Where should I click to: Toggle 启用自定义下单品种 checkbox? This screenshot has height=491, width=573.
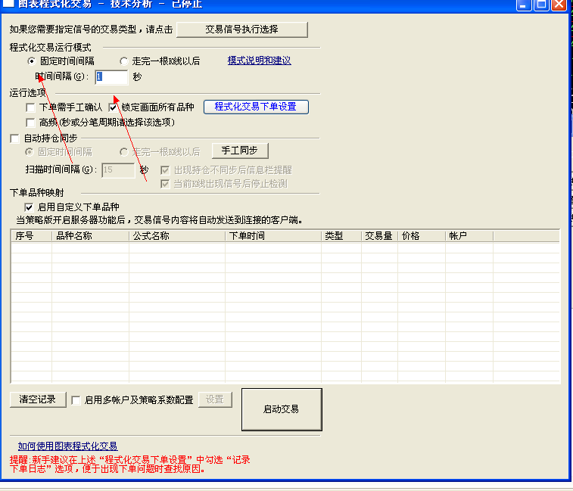(x=29, y=207)
